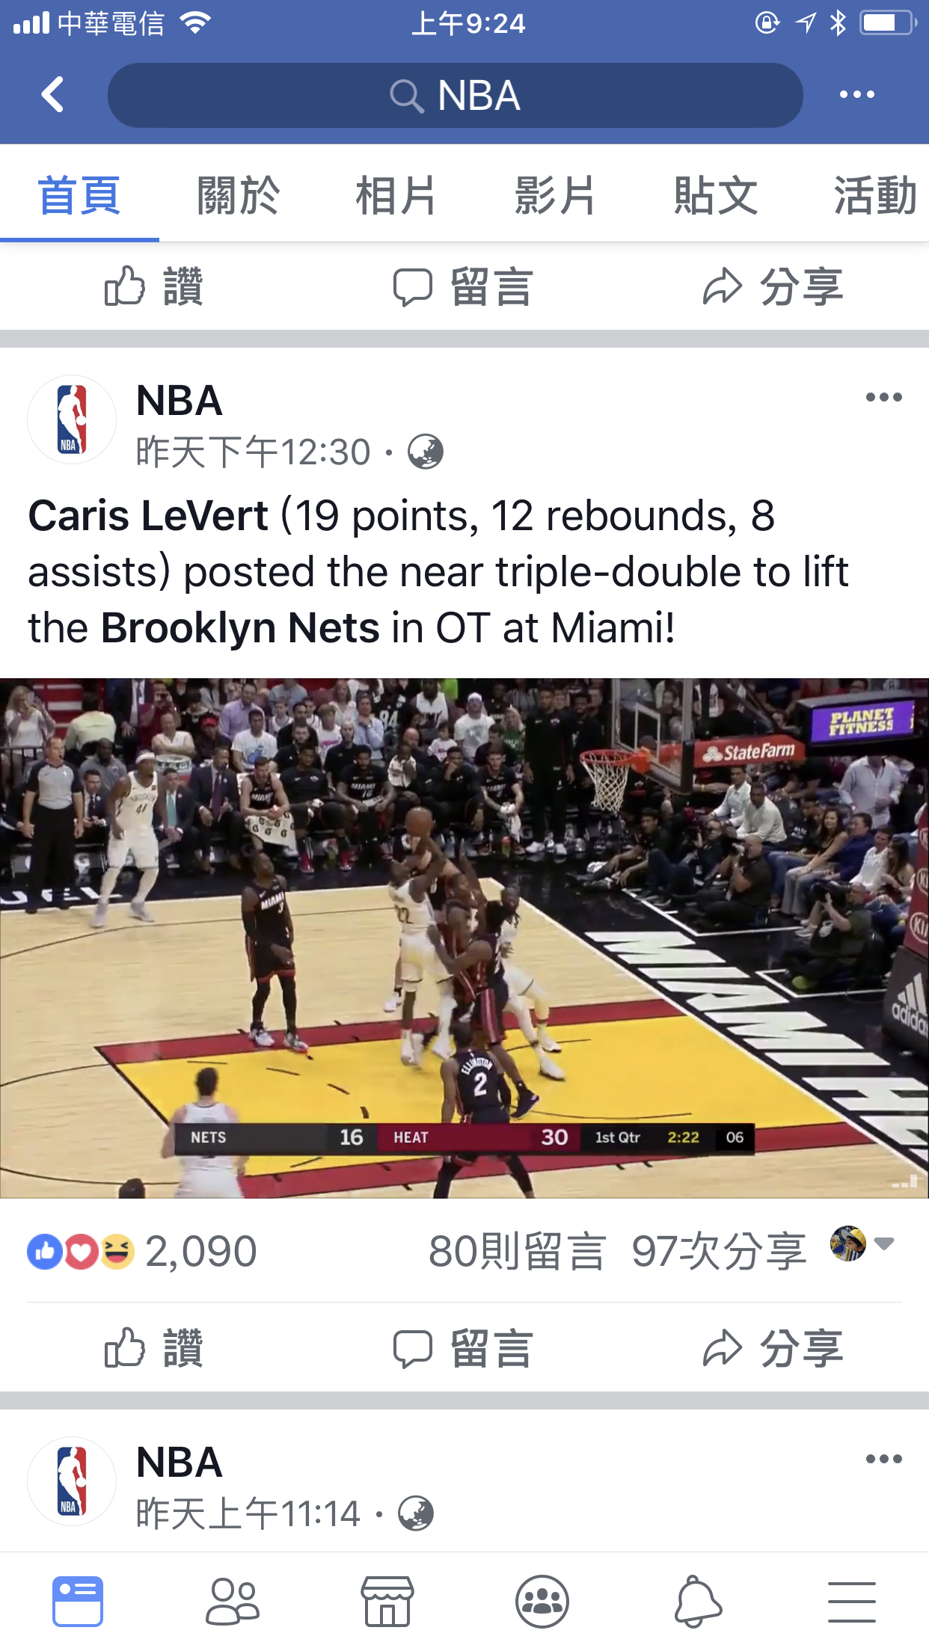929x1651 pixels.
Task: Open three-dot options on the 11:14 post
Action: point(883,1459)
